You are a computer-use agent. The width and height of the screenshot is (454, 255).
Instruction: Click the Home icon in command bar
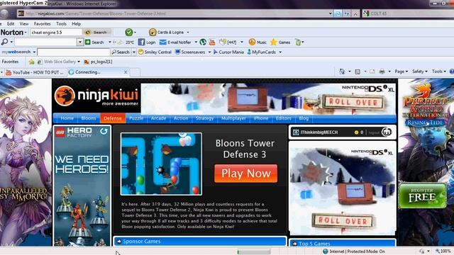pyautogui.click(x=342, y=72)
